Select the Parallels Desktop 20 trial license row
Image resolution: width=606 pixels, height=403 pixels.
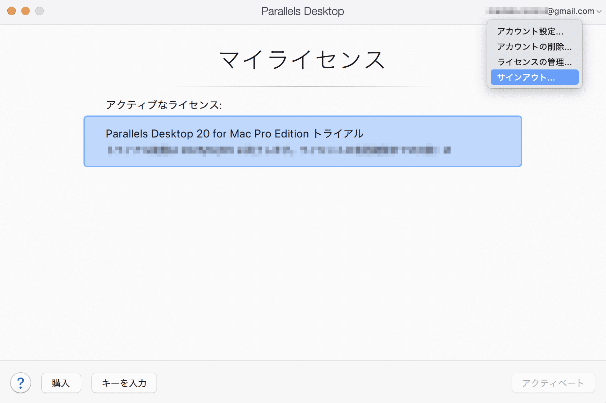(303, 141)
